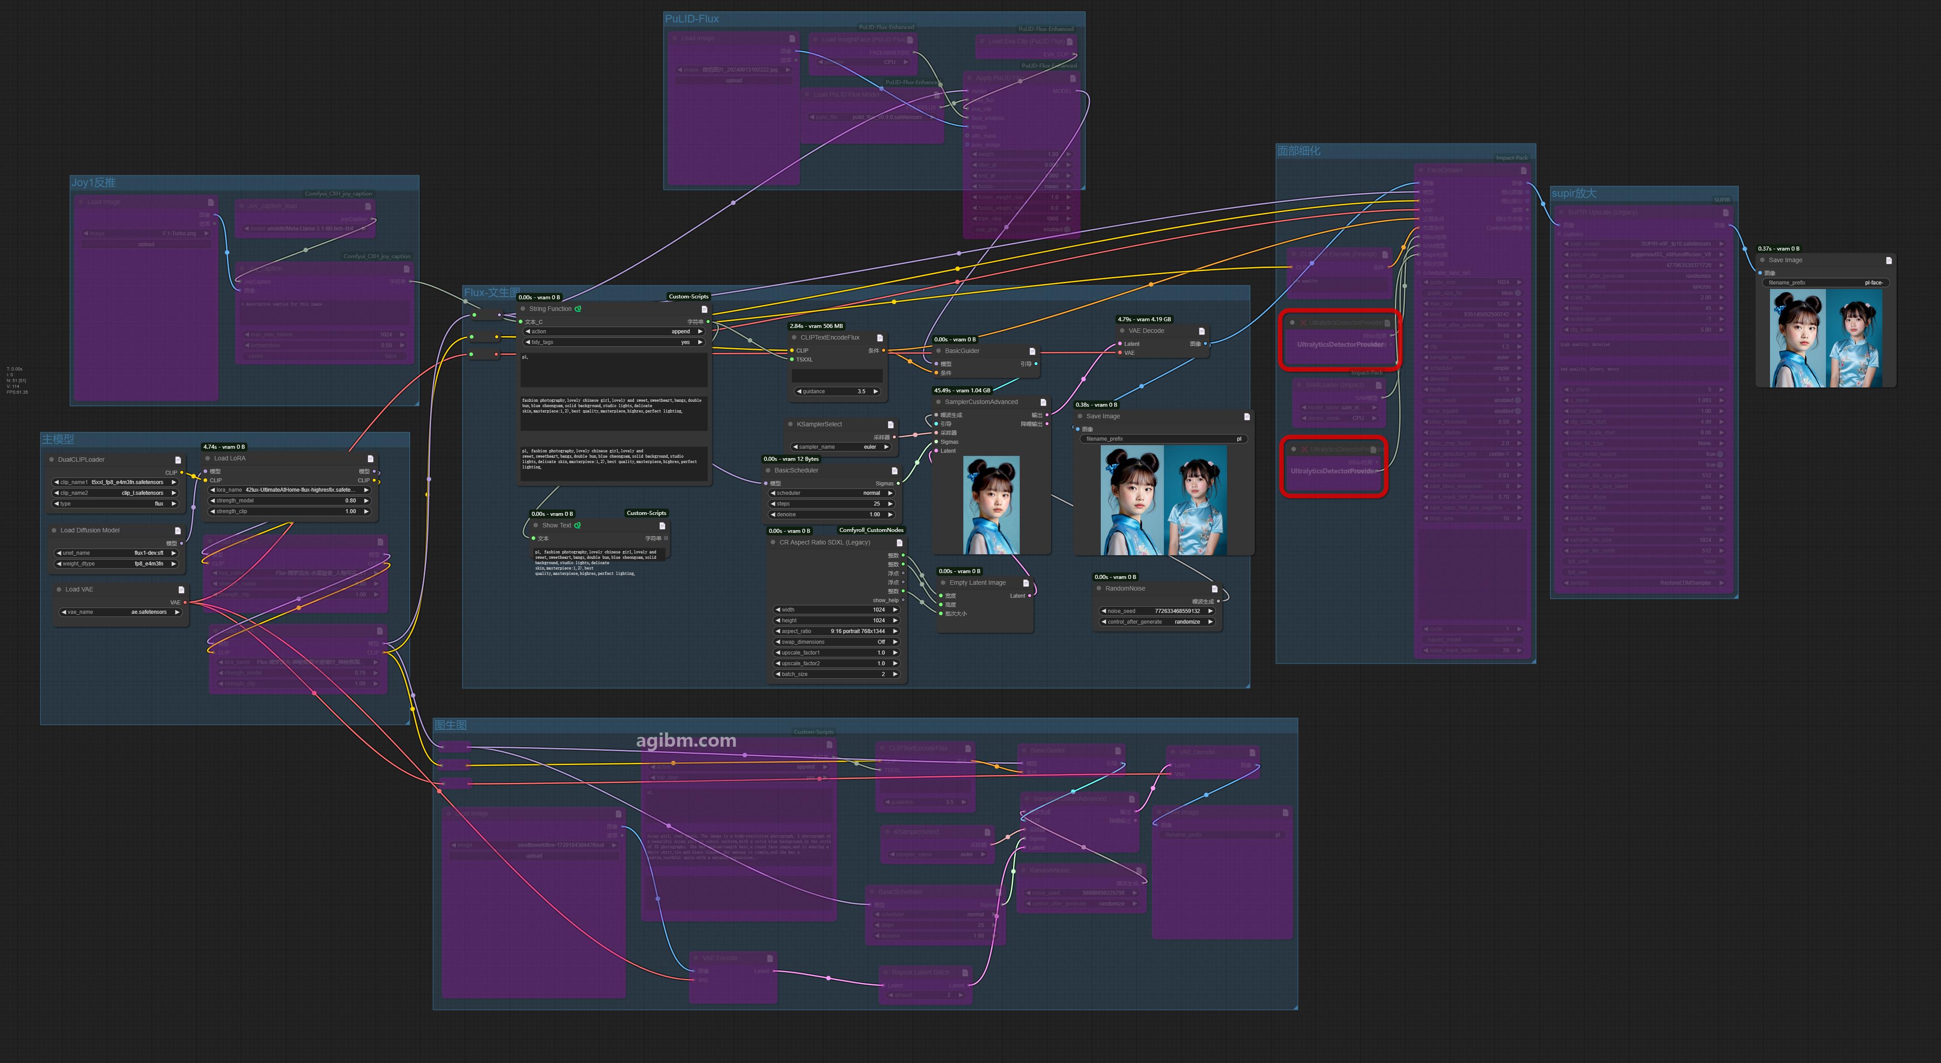This screenshot has height=1063, width=1941.
Task: Click the FaceDetailer node's document icon
Action: pyautogui.click(x=1523, y=170)
